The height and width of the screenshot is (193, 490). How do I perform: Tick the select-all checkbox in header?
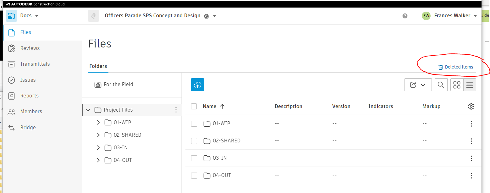[x=194, y=107]
